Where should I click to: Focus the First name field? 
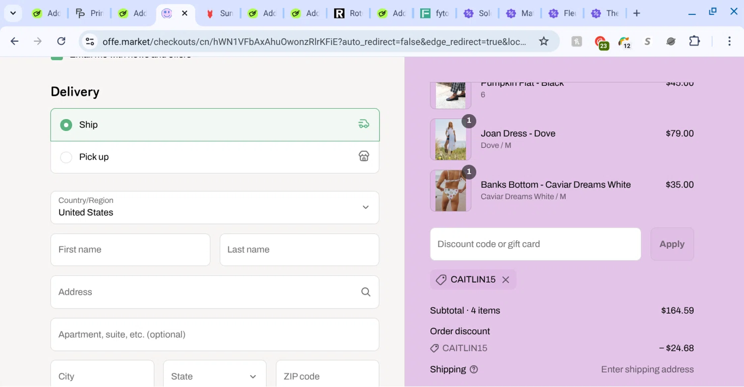130,250
